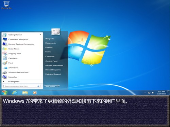Open Control Panel
Viewport: 170px width, 127px height.
pyautogui.click(x=51, y=61)
